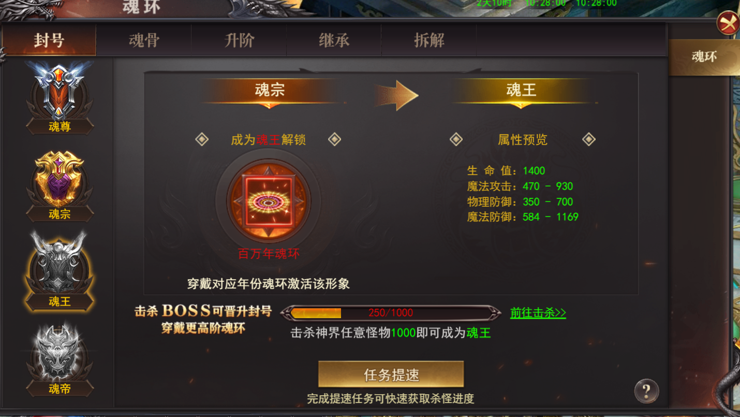Click the diamond right of 成为魂王解锁
The image size is (740, 417).
coord(335,139)
